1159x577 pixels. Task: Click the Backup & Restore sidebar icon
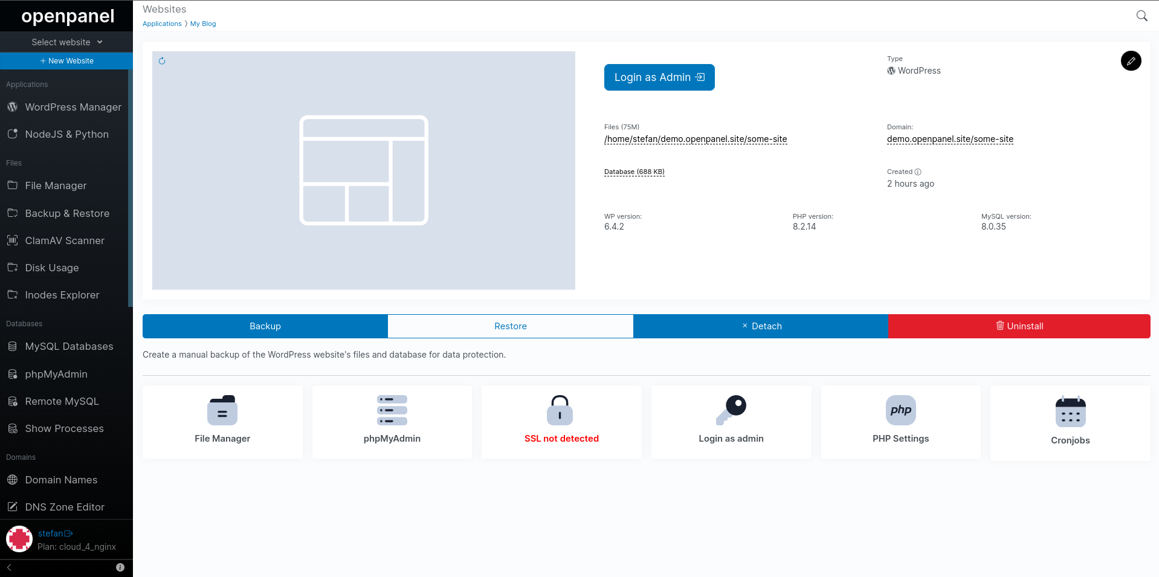[x=13, y=213]
